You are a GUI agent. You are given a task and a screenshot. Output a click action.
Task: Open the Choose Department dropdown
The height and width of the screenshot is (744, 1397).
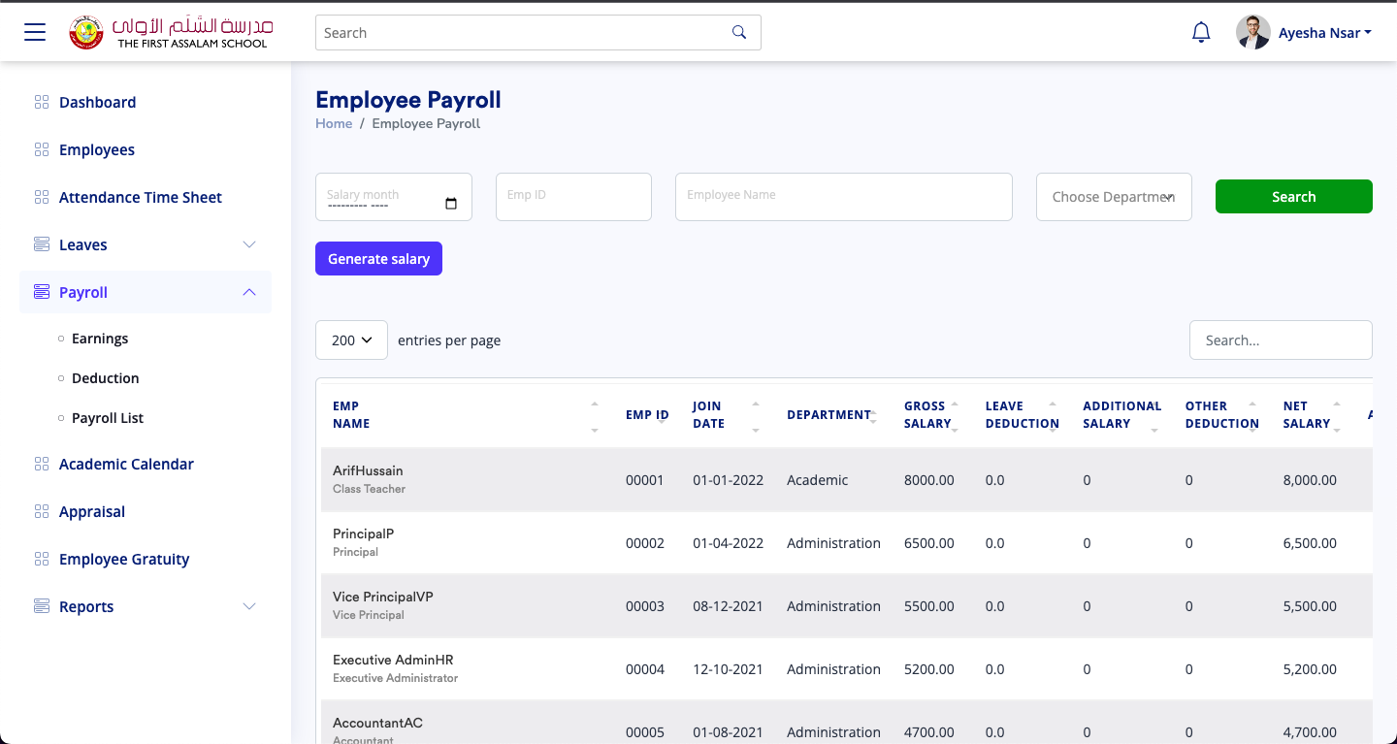[x=1113, y=196]
